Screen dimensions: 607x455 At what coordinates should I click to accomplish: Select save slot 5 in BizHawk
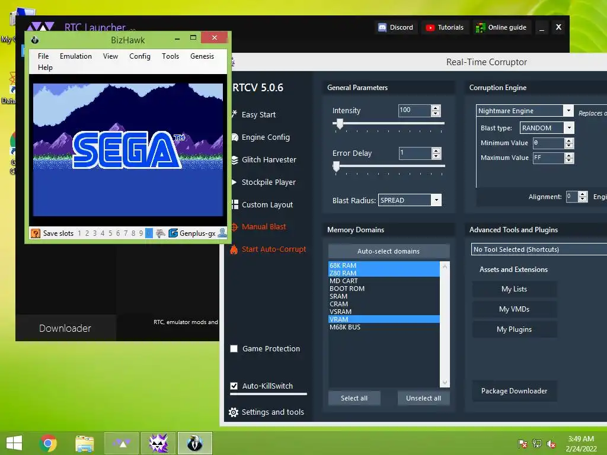click(110, 233)
